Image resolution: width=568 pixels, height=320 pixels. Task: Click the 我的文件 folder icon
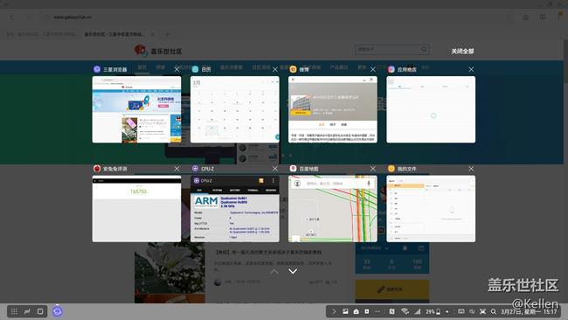coord(391,169)
